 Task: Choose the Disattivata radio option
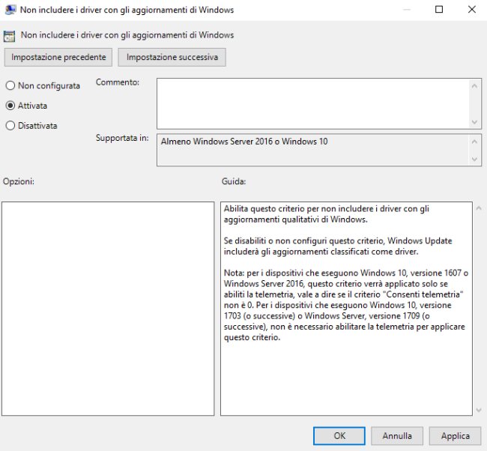coord(10,126)
